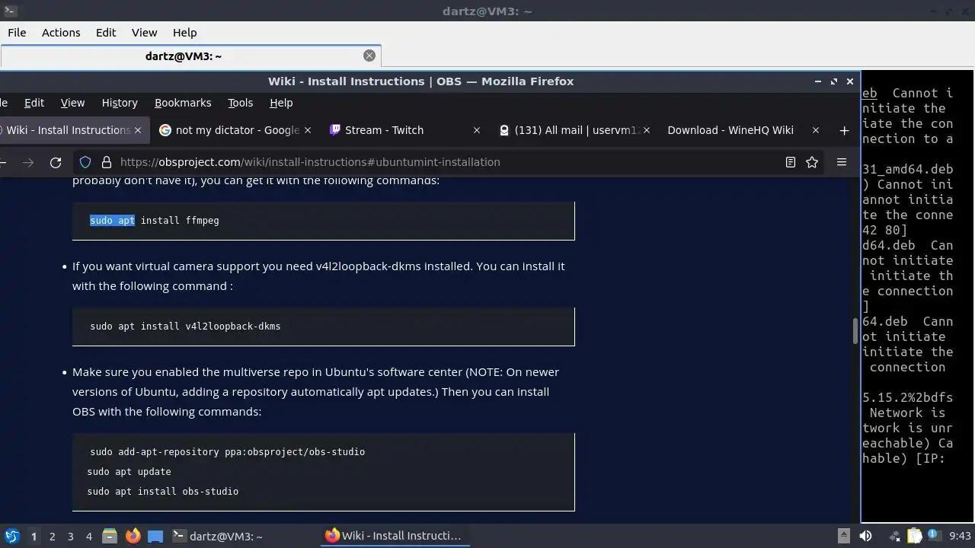Open the terminal Help menu
The height and width of the screenshot is (548, 975).
[184, 33]
